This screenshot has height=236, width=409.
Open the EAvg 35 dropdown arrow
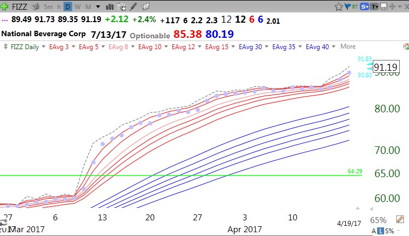point(300,46)
